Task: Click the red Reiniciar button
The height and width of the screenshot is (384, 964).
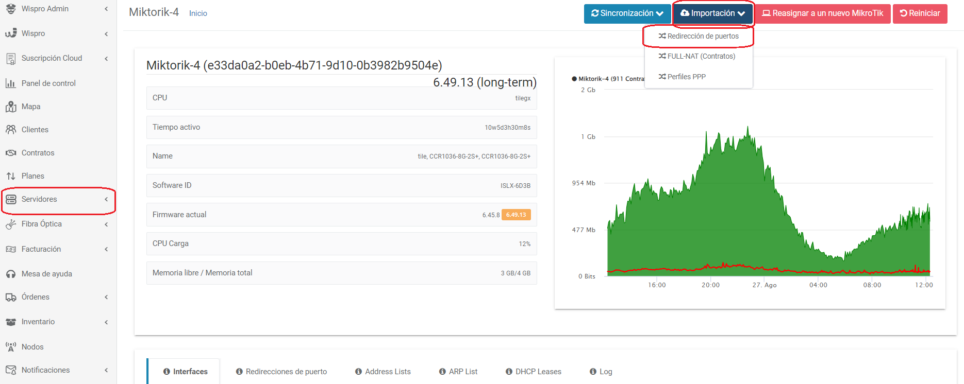Action: point(920,13)
